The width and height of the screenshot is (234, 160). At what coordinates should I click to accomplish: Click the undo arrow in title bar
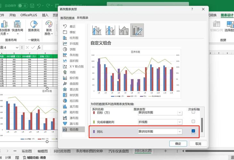[39, 6]
